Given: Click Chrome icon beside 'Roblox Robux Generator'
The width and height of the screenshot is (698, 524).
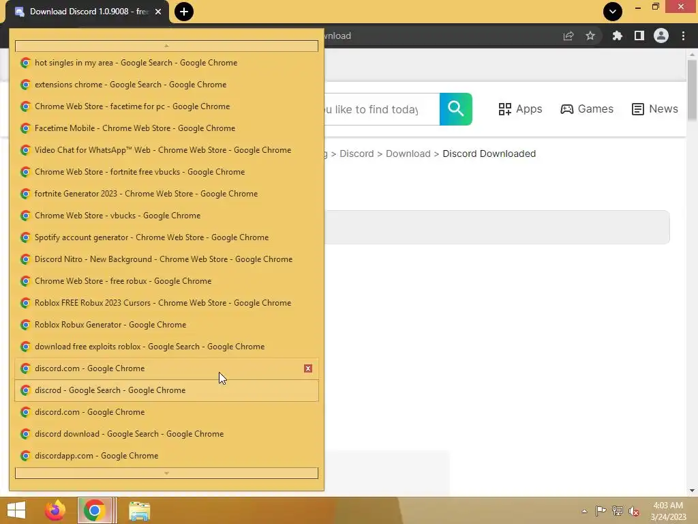Looking at the screenshot, I should coord(25,325).
